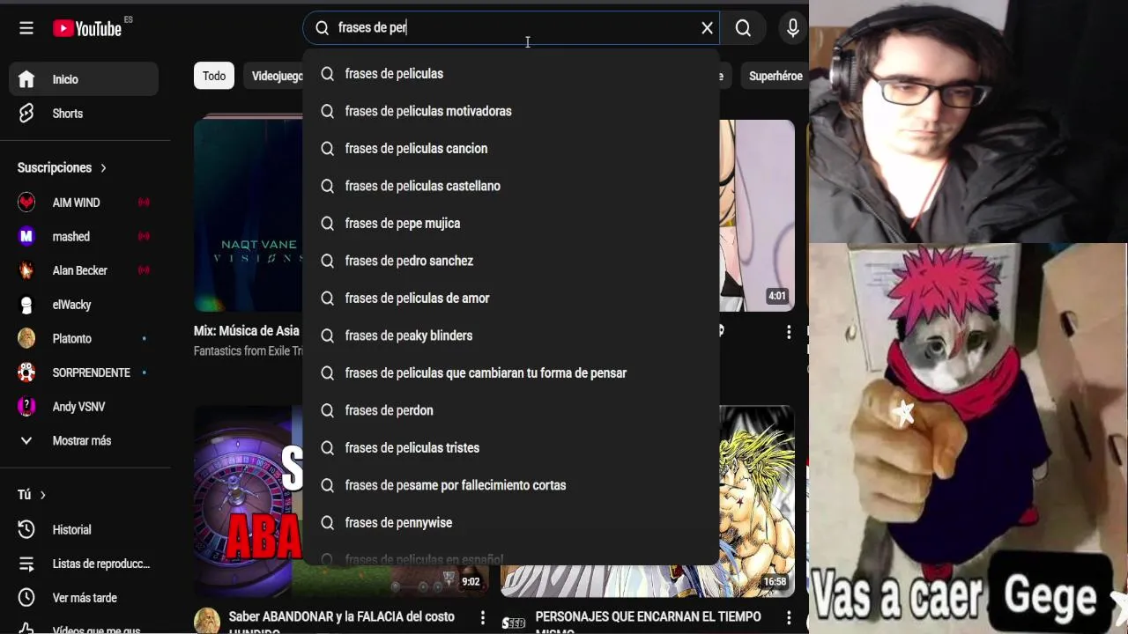Choose 'frases de peaky blinders' suggestion
This screenshot has width=1128, height=634.
click(511, 335)
